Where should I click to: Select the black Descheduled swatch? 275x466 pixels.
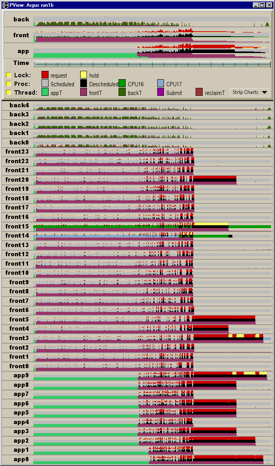83,84
